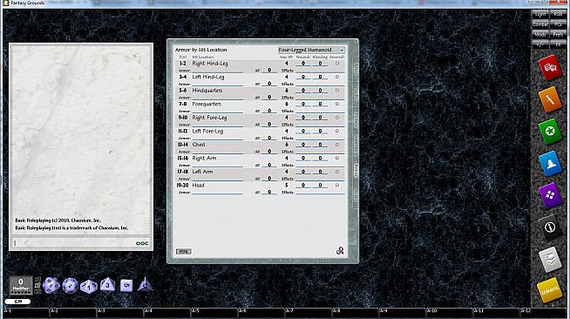This screenshot has width=570, height=319.
Task: Click the Armor field for Right Hind-Leg
Action: 217,70
